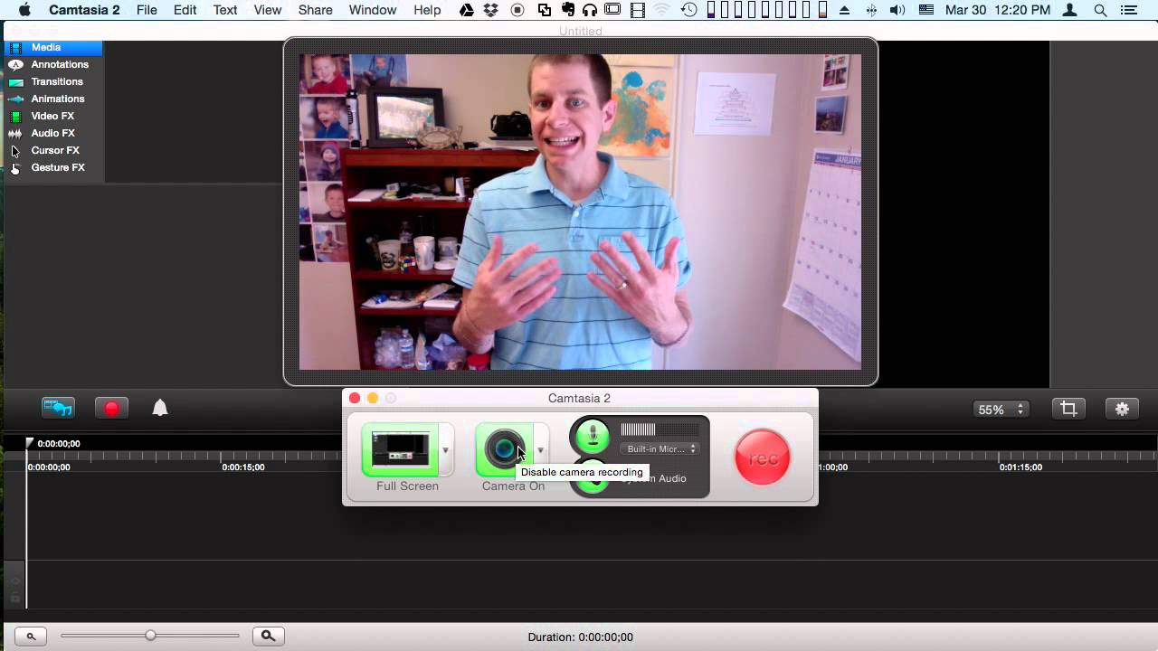
Task: Click the Duration readout in status bar
Action: (581, 637)
